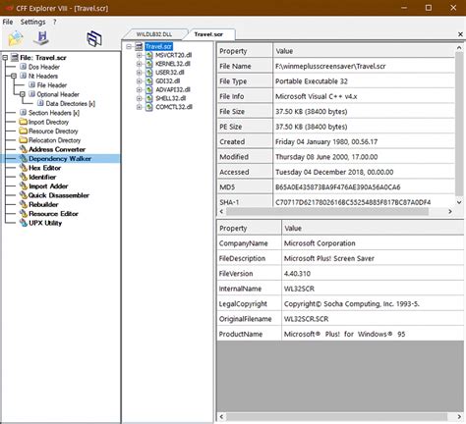
Task: Click the multiple windows toolbar icon
Action: click(94, 38)
